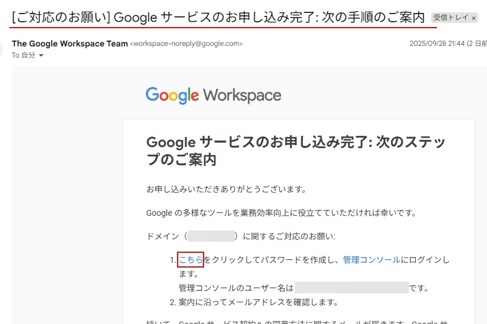Click the workspace-noreply@google.com sender address

coord(186,44)
